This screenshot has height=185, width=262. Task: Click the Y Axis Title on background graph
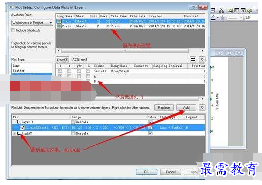pyautogui.click(x=217, y=101)
